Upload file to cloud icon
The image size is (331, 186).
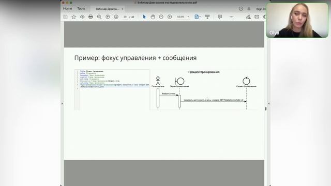tap(82, 17)
